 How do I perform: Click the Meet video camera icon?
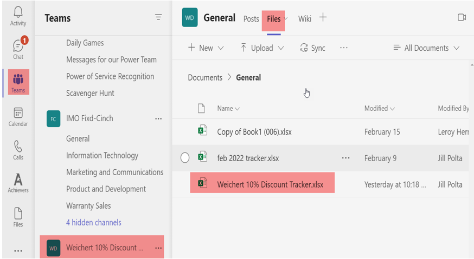[x=462, y=18]
